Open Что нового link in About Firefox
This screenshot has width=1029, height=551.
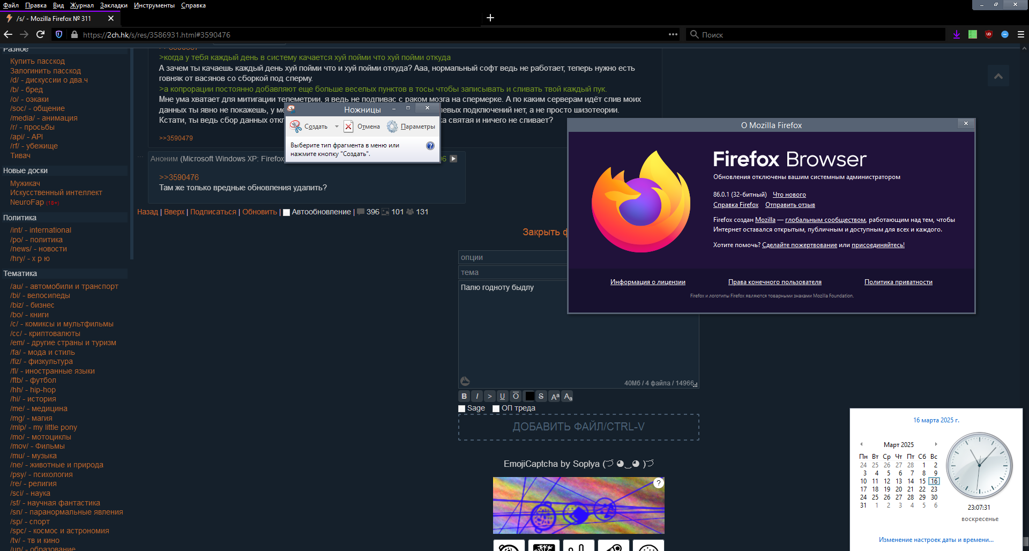tap(789, 195)
